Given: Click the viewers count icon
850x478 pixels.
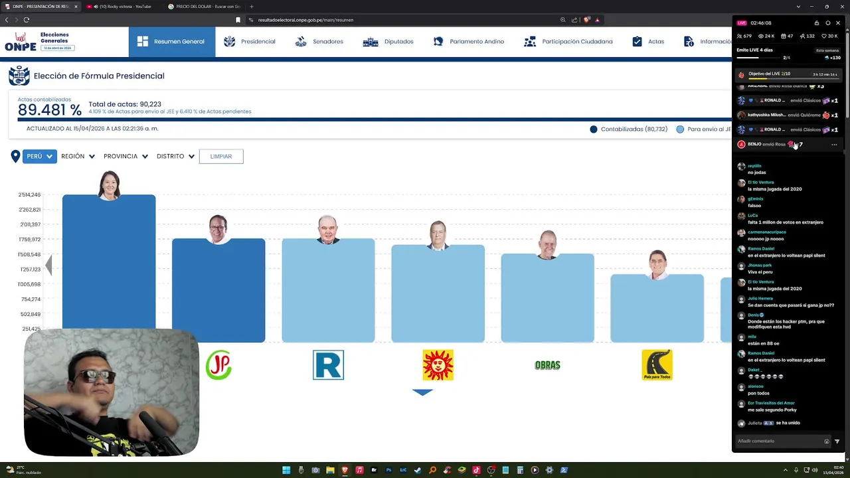Looking at the screenshot, I should [x=740, y=36].
